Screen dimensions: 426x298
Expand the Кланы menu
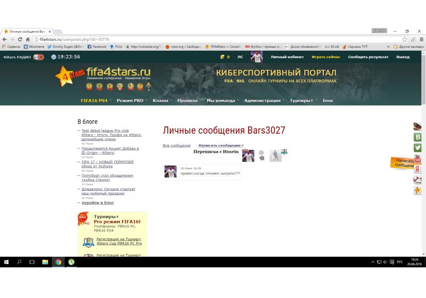click(x=162, y=100)
